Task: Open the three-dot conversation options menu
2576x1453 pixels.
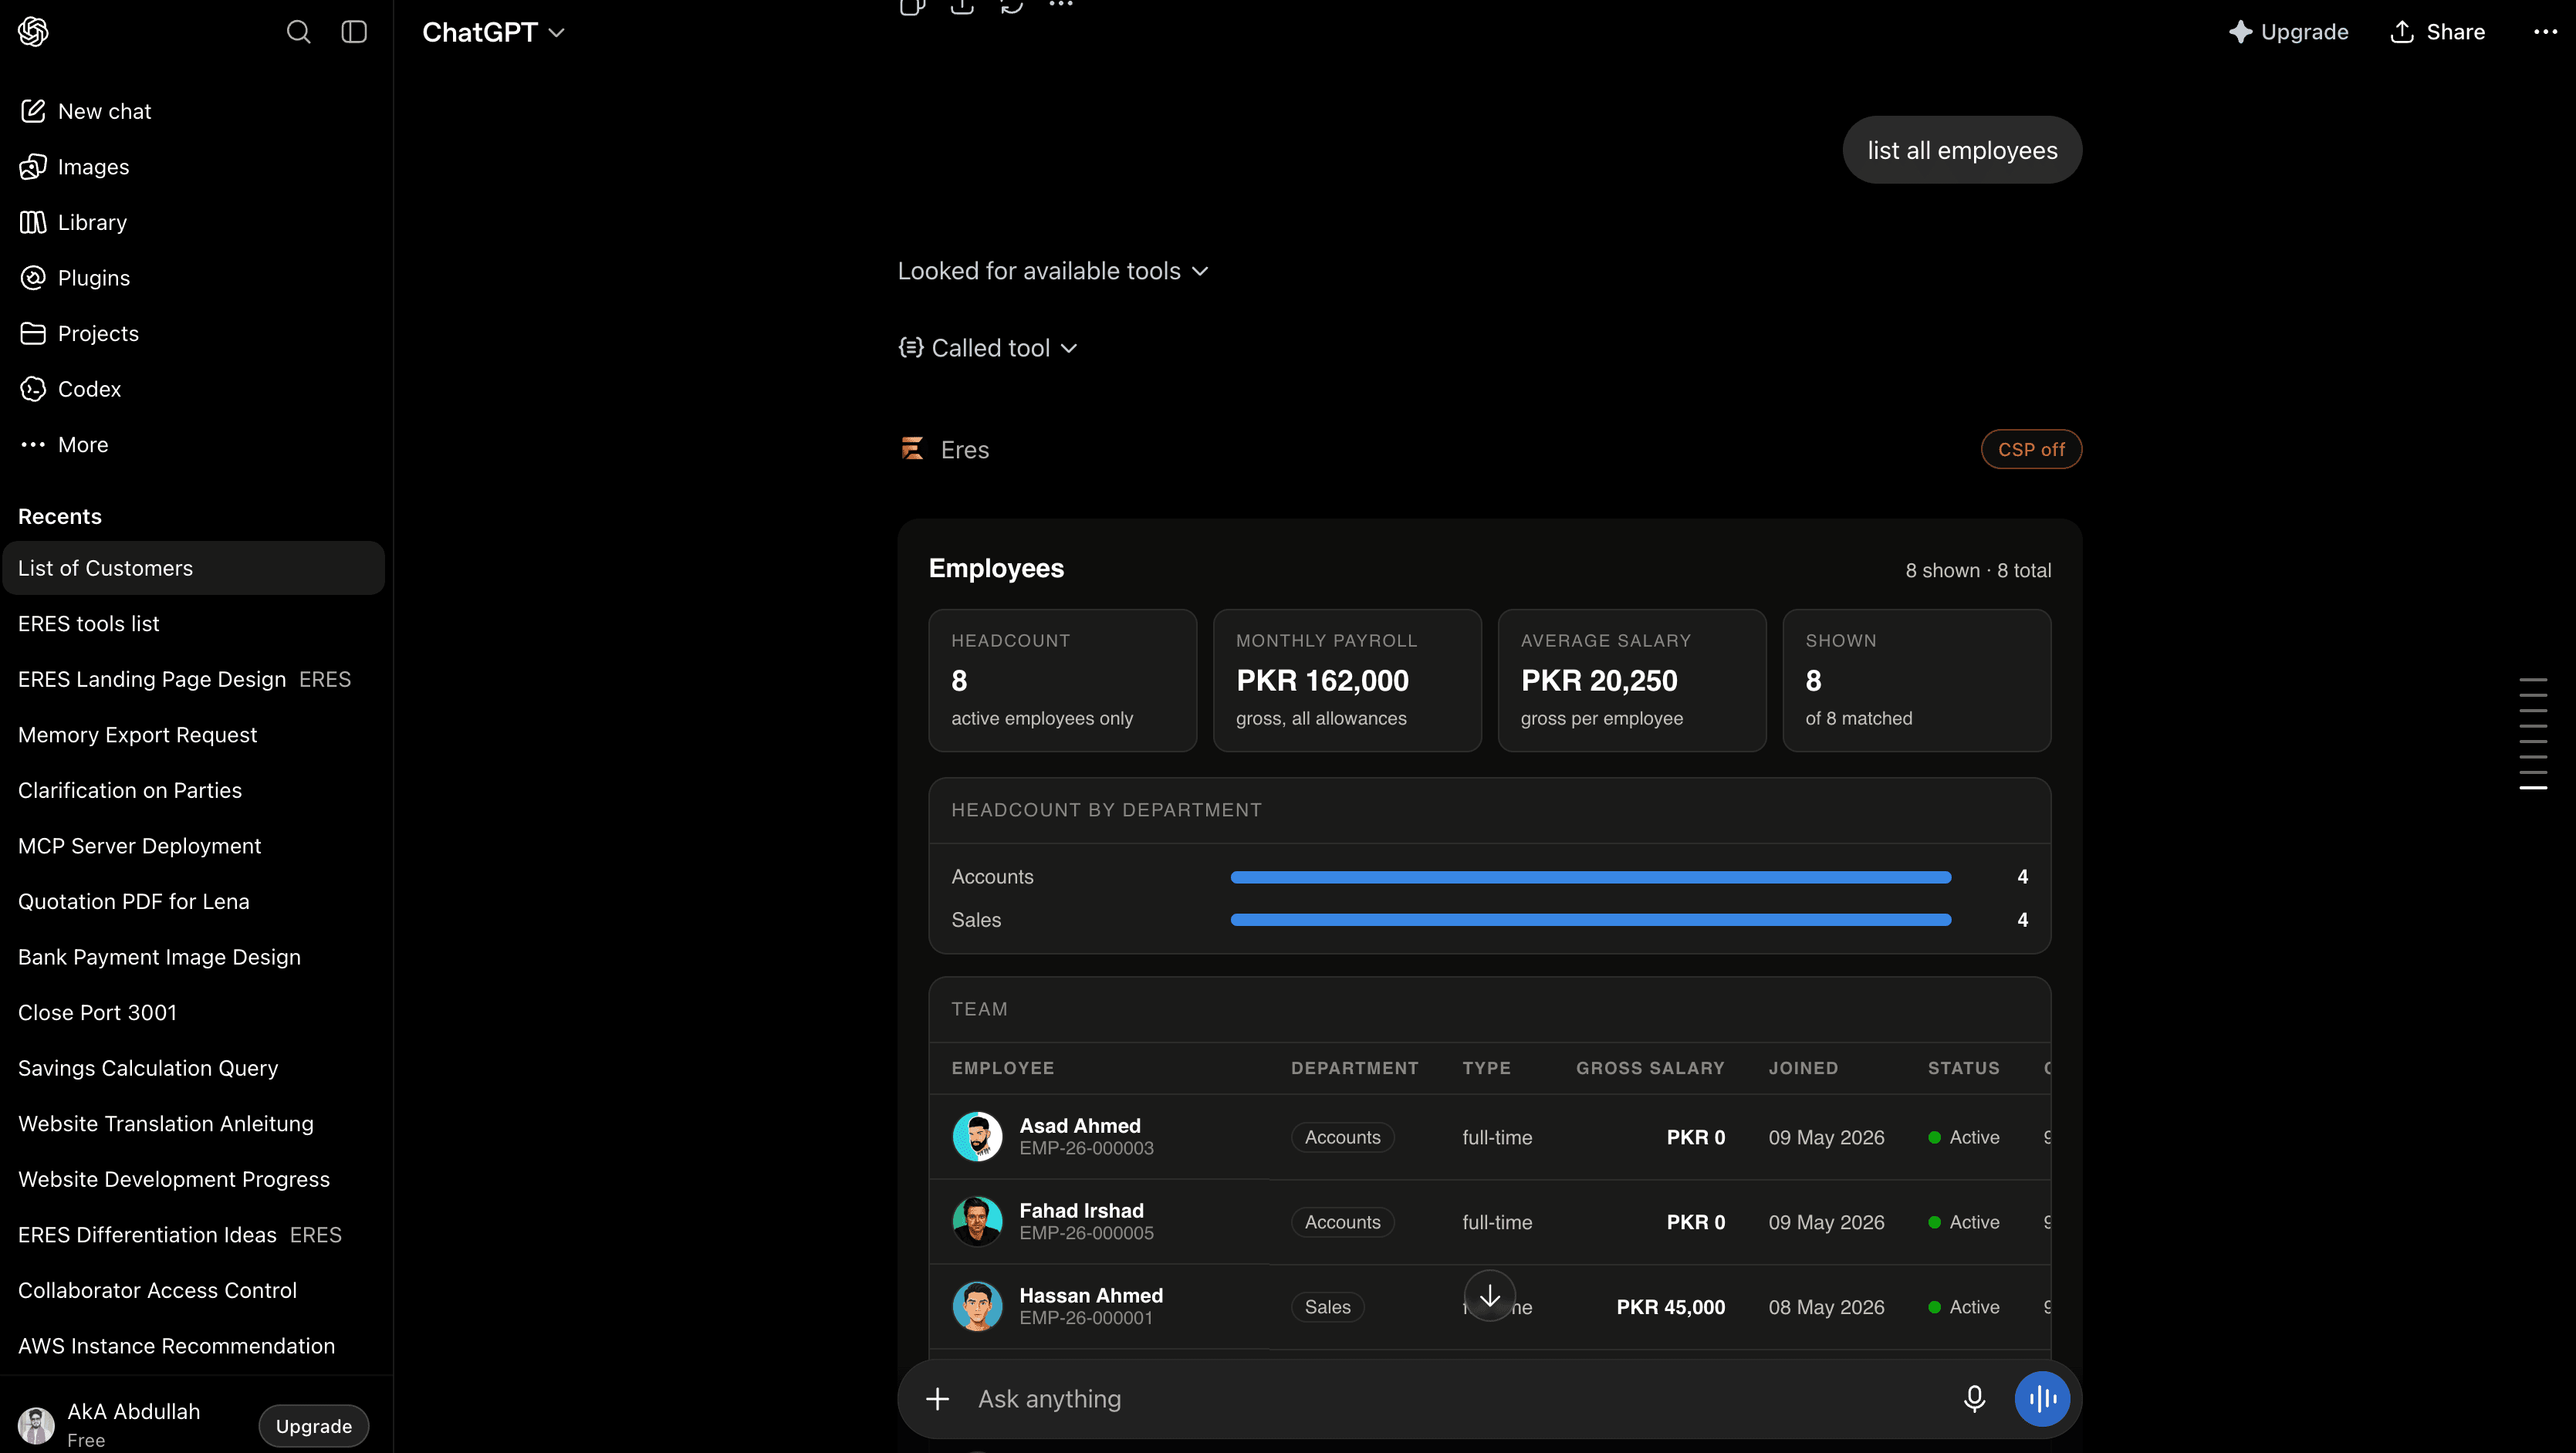Action: pos(2545,32)
